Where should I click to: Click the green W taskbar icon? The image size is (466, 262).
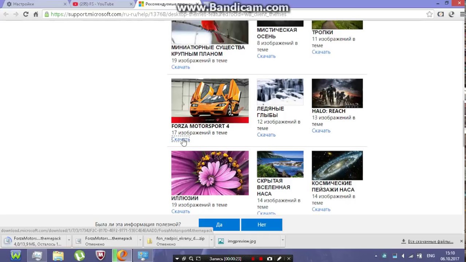click(16, 255)
